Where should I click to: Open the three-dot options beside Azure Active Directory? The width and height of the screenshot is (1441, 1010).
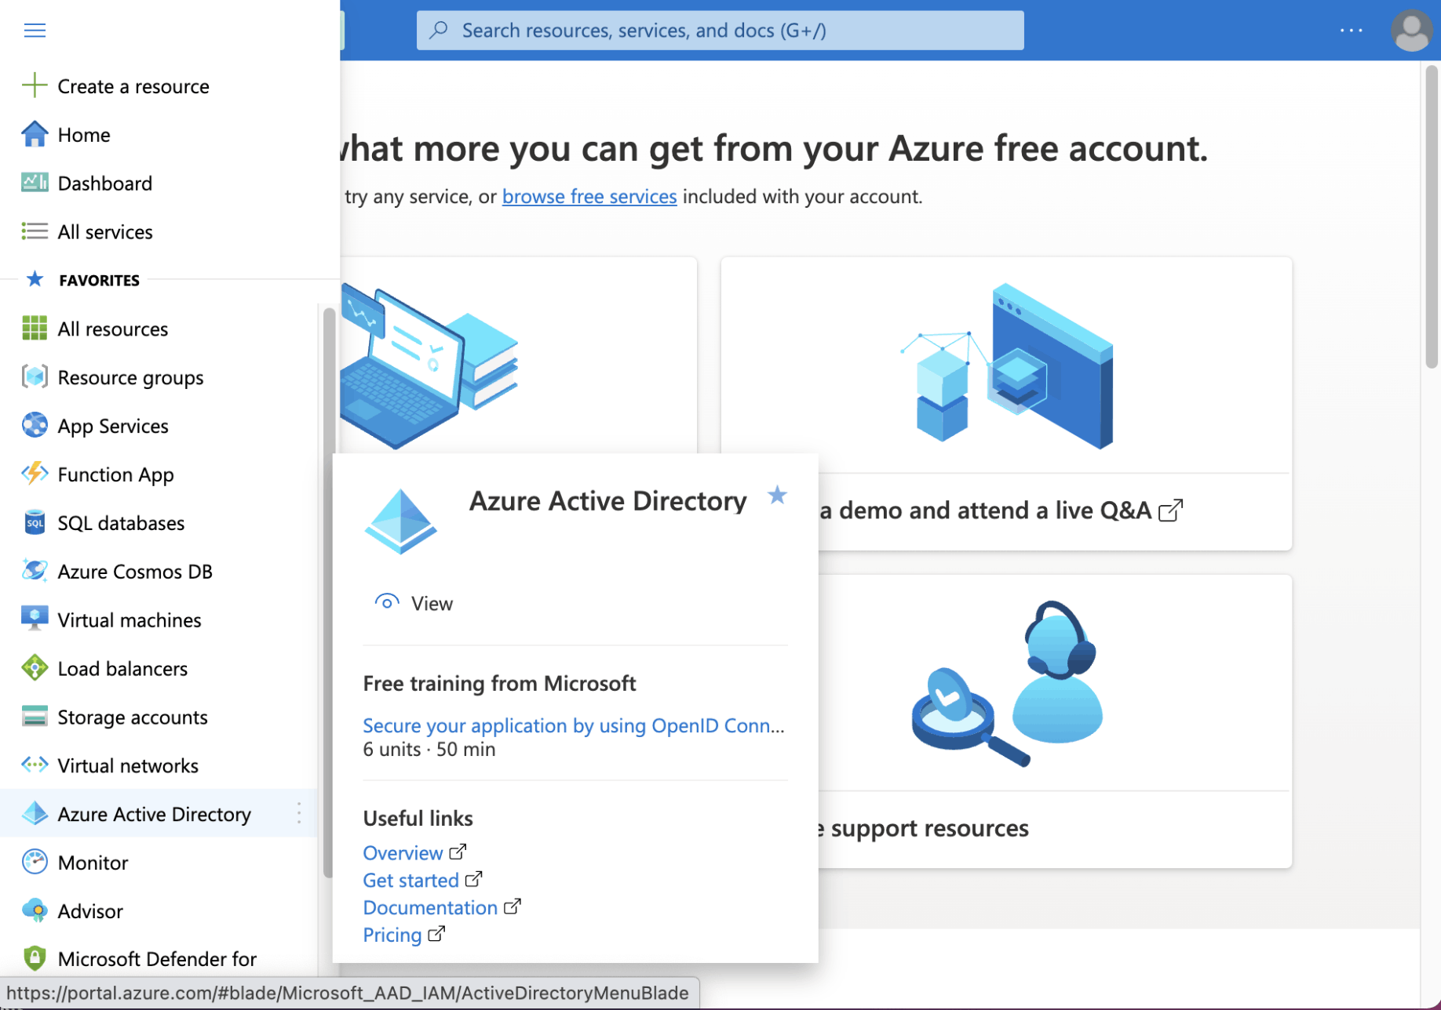click(x=299, y=813)
